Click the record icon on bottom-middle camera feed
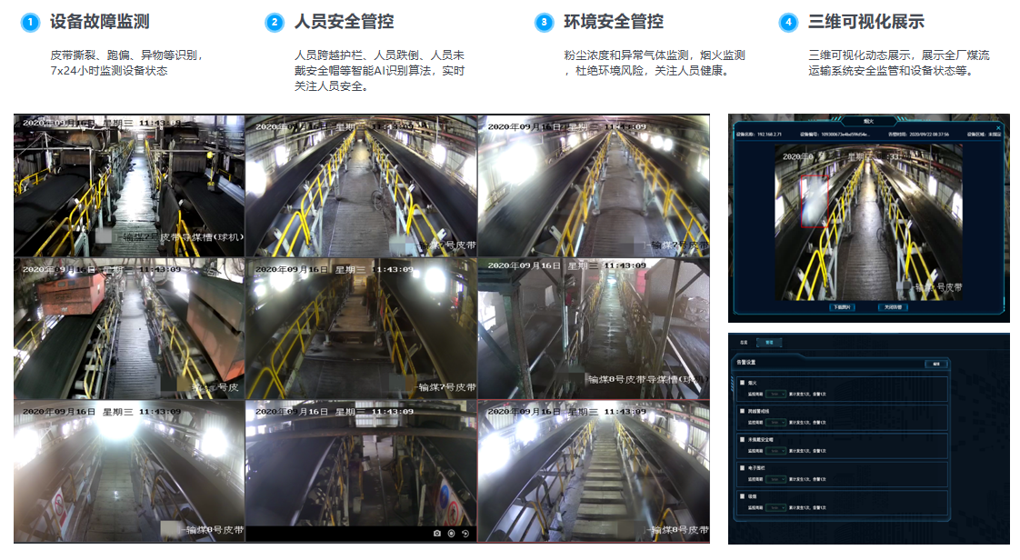Viewport: 1020px width, 560px height. tap(451, 534)
